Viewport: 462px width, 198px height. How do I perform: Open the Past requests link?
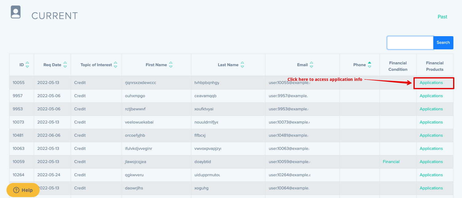coord(442,17)
